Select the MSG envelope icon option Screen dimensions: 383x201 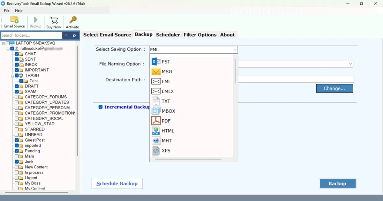(156, 71)
